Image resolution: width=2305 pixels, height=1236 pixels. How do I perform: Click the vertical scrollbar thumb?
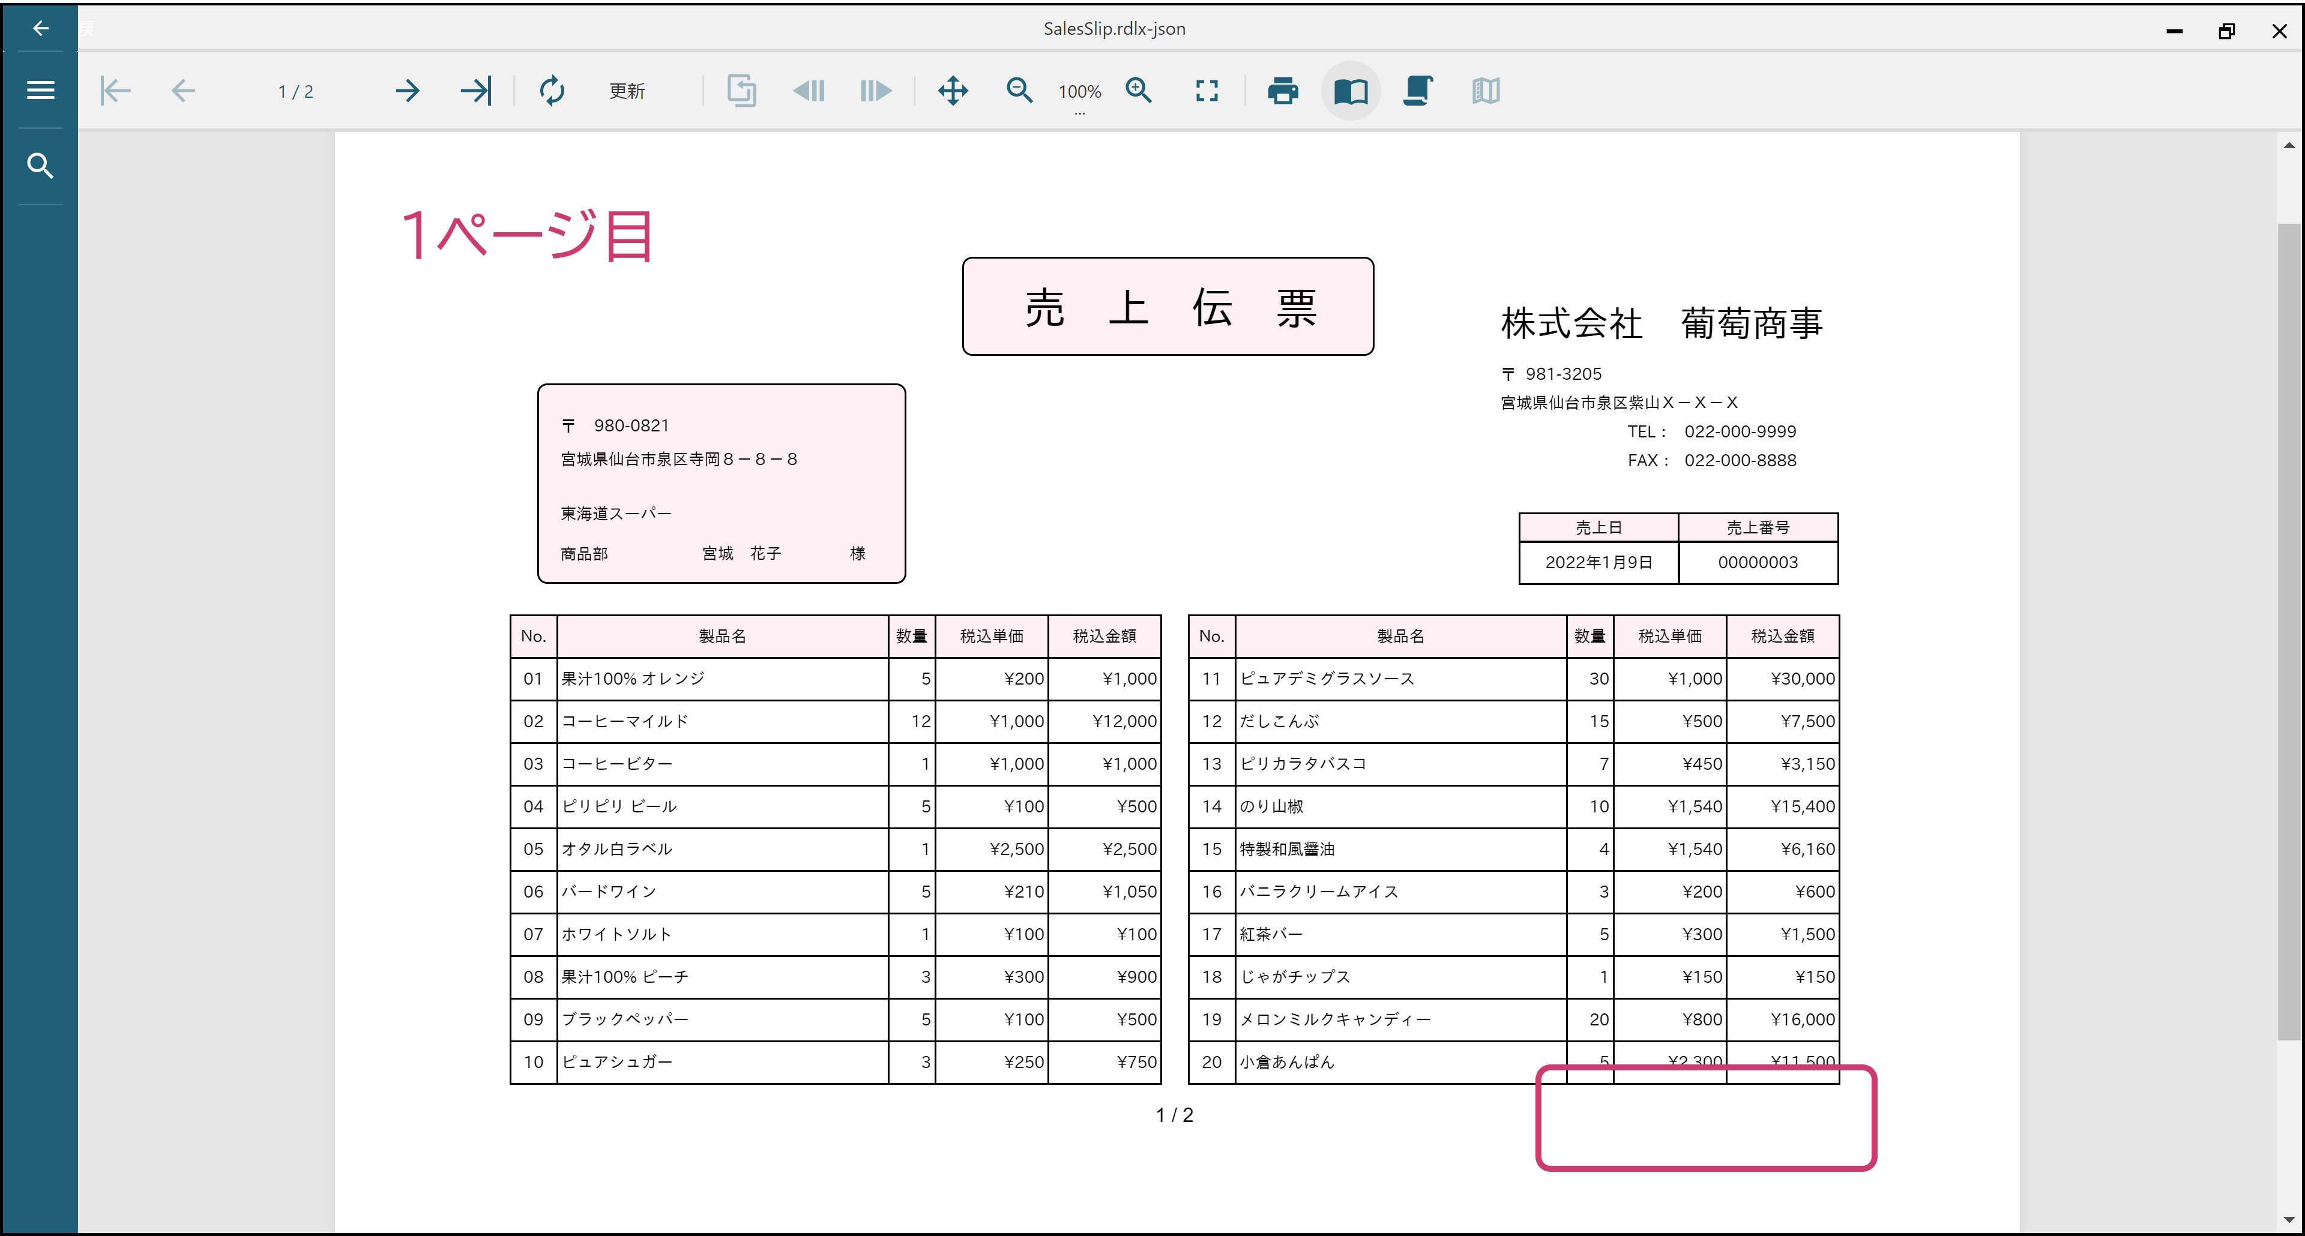click(x=2289, y=631)
